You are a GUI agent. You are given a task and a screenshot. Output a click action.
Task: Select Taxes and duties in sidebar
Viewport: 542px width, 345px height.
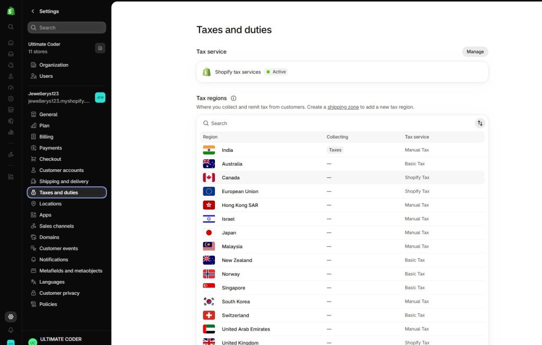point(67,193)
